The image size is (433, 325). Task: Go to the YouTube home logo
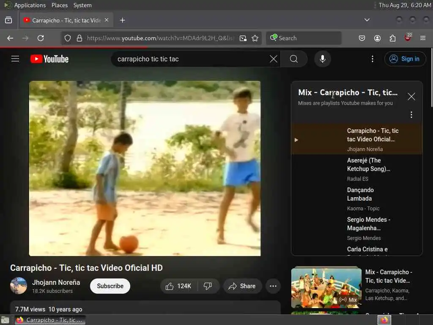49,59
